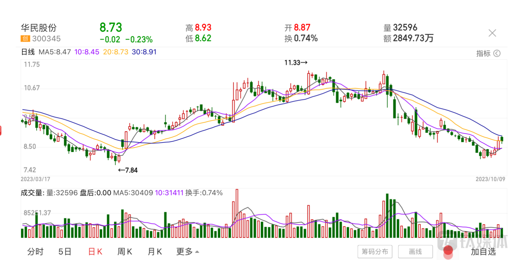Click the 11.33 high price arrow marker
The height and width of the screenshot is (260, 517).
click(x=296, y=63)
